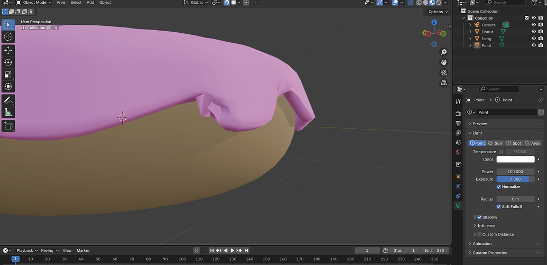This screenshot has width=547, height=265.
Task: Toggle the Soft Falloff checkbox
Action: [x=498, y=206]
